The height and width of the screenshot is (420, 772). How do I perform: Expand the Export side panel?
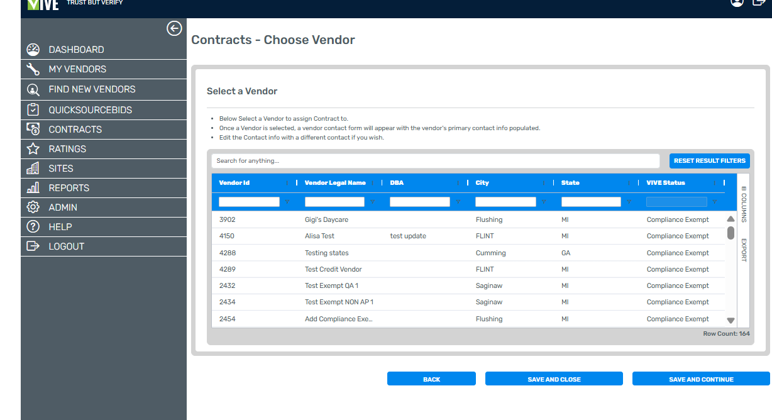[x=743, y=250]
